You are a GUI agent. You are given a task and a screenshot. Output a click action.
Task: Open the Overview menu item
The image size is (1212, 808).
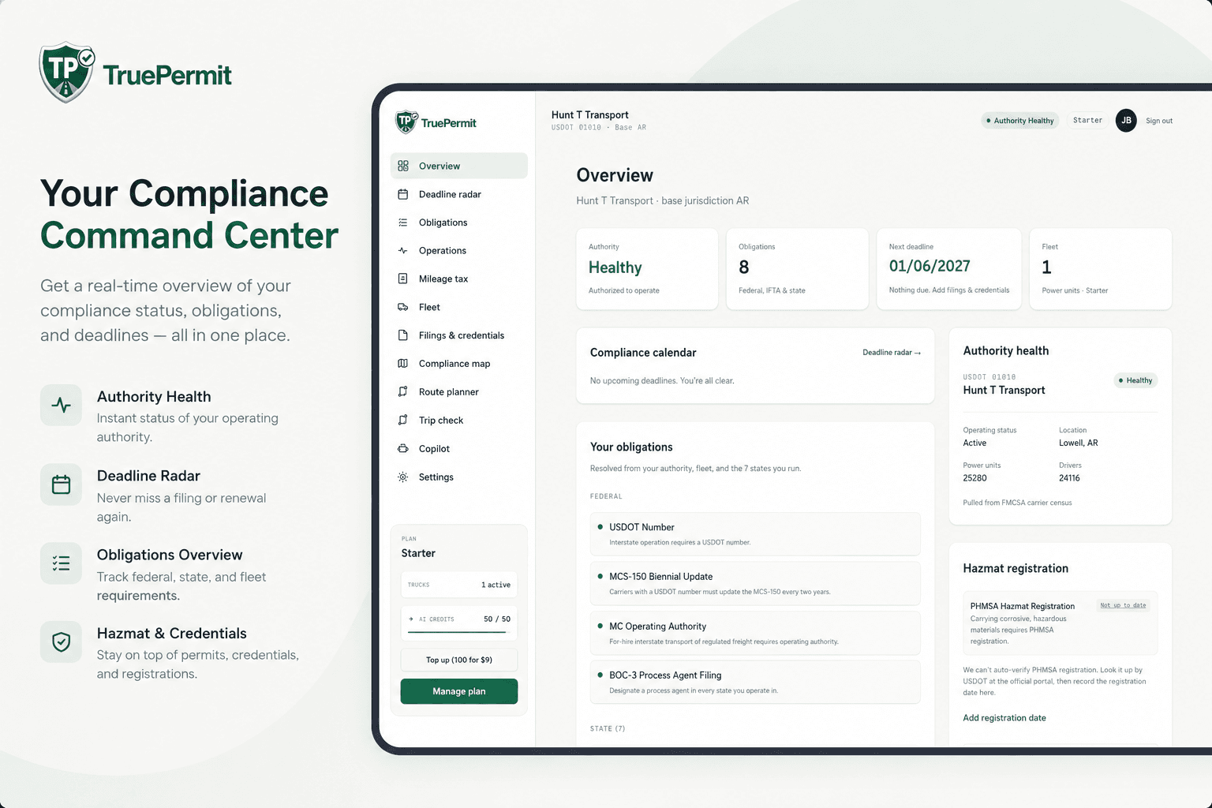tap(458, 166)
